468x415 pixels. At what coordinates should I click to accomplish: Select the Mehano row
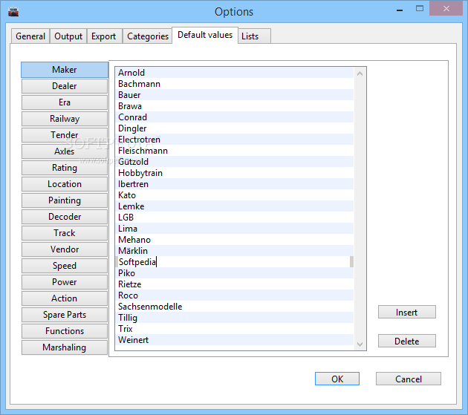[x=235, y=240]
